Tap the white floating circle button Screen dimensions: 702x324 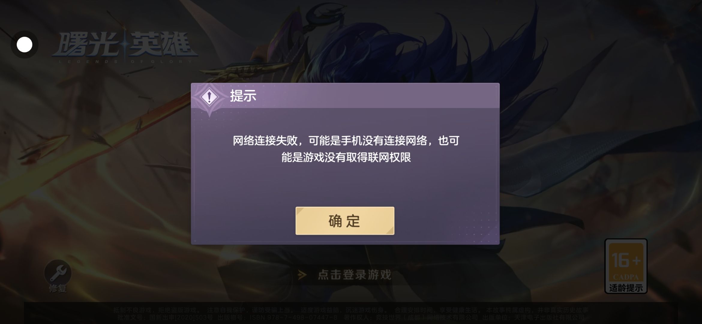[x=24, y=45]
